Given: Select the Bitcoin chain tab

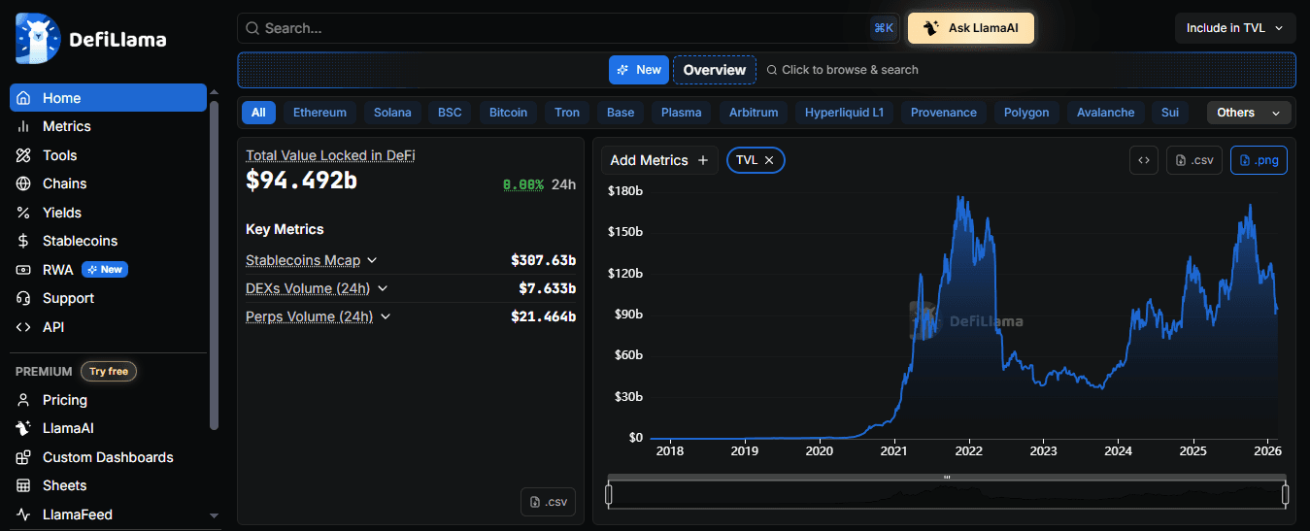Looking at the screenshot, I should click(508, 113).
